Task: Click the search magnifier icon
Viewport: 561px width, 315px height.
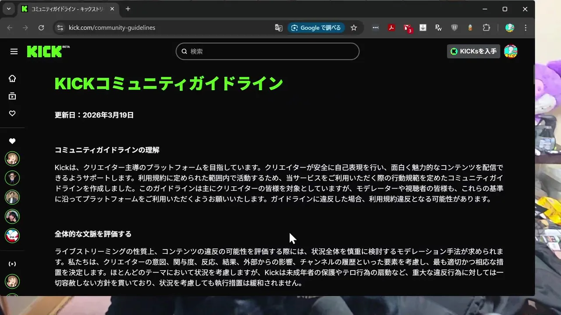Action: [184, 51]
